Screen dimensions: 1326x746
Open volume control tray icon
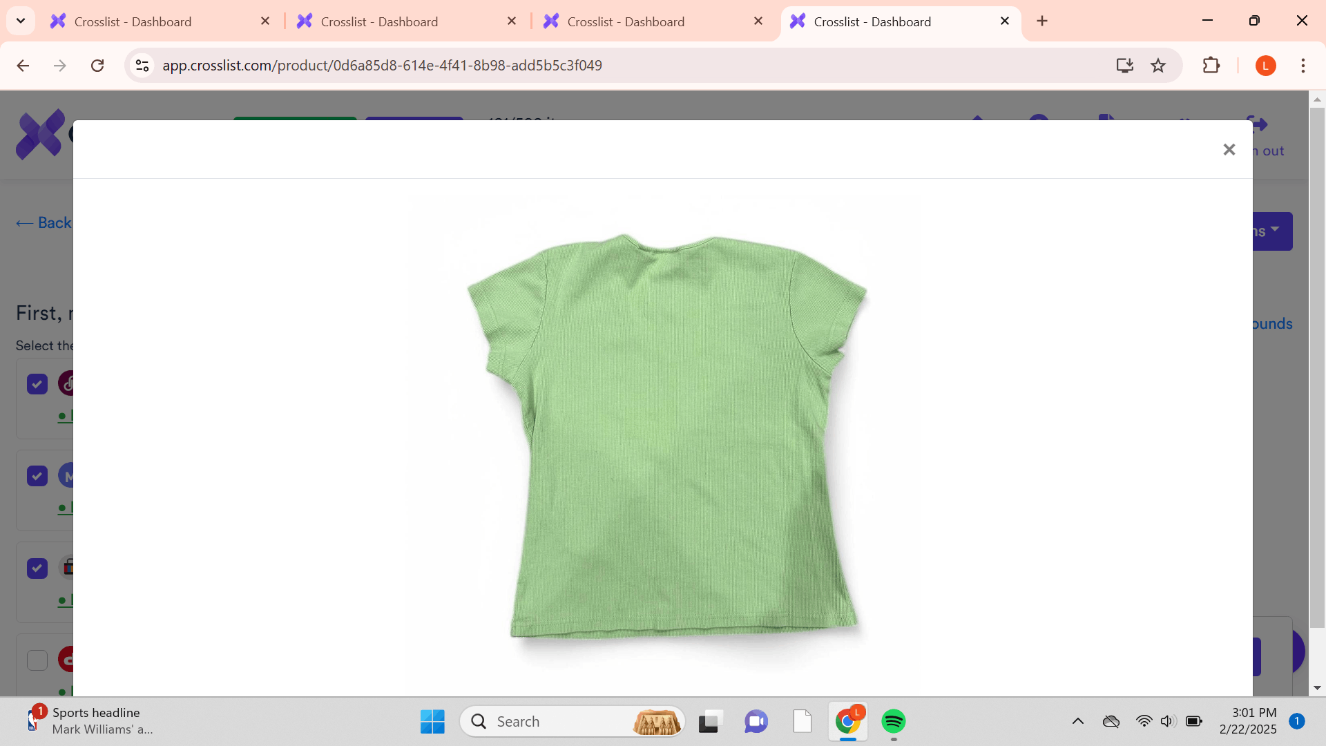[1167, 722]
